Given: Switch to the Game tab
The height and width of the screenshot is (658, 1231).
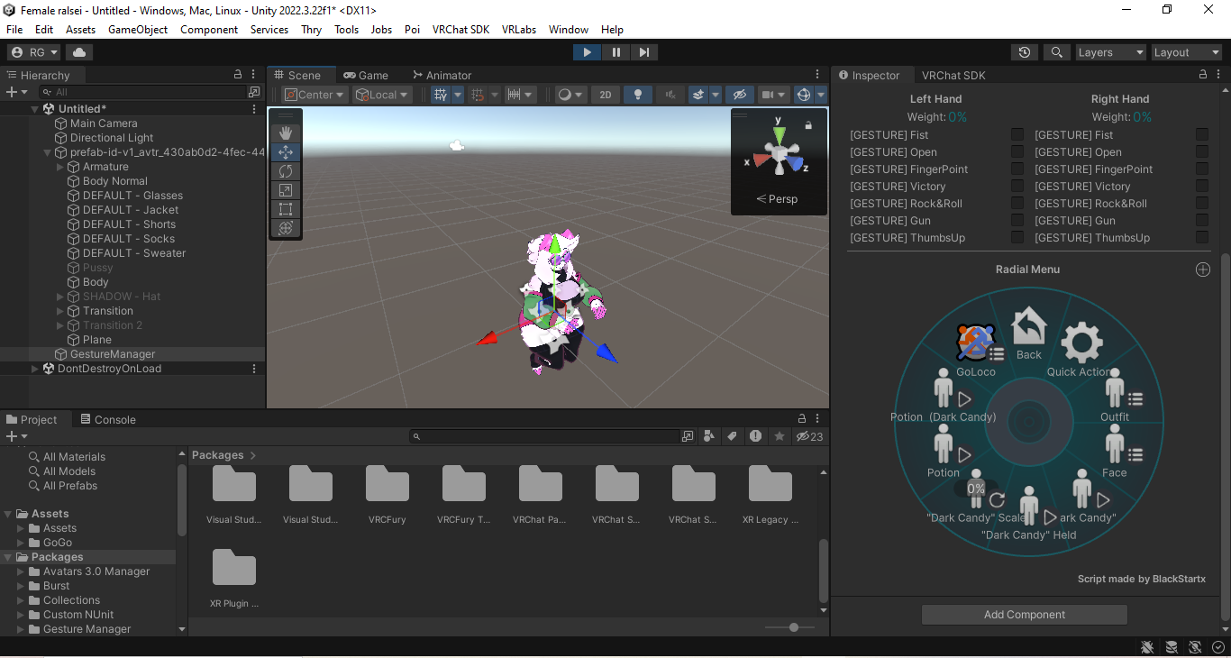Looking at the screenshot, I should [x=366, y=76].
